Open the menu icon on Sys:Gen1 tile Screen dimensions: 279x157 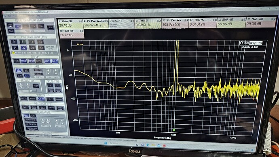[x=131, y=21]
